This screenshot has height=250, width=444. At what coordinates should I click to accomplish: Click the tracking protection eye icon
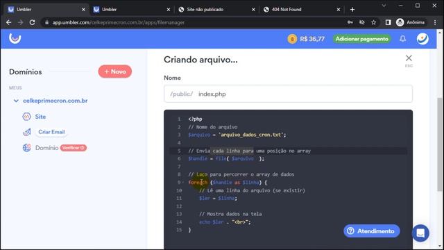362,22
